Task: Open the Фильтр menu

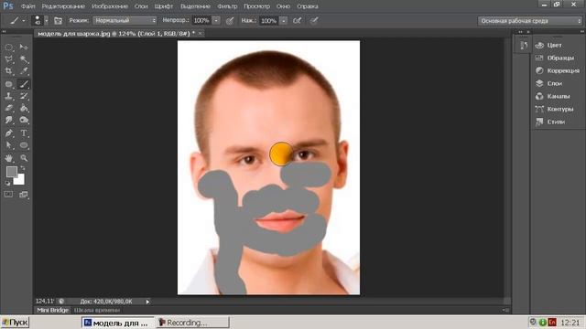Action: coord(227,6)
